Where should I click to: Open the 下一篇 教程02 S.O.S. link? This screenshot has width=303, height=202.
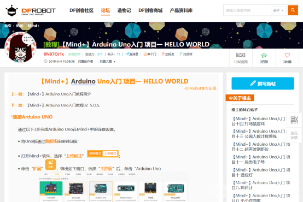[x=63, y=105]
